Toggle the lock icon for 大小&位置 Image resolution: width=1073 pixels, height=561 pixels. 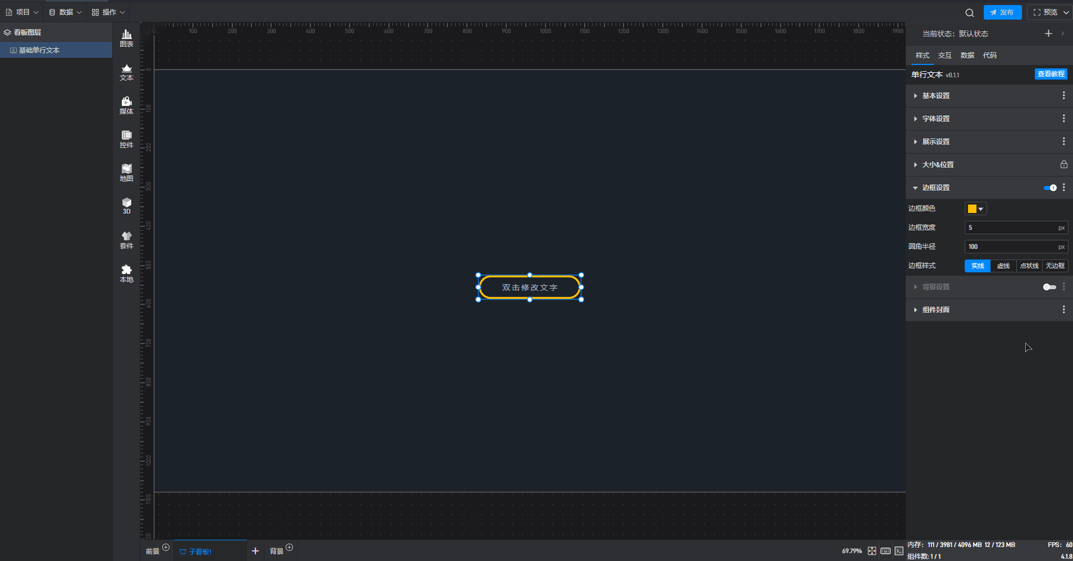click(x=1063, y=165)
